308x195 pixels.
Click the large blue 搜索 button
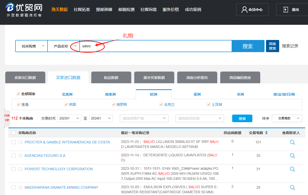tap(248, 46)
